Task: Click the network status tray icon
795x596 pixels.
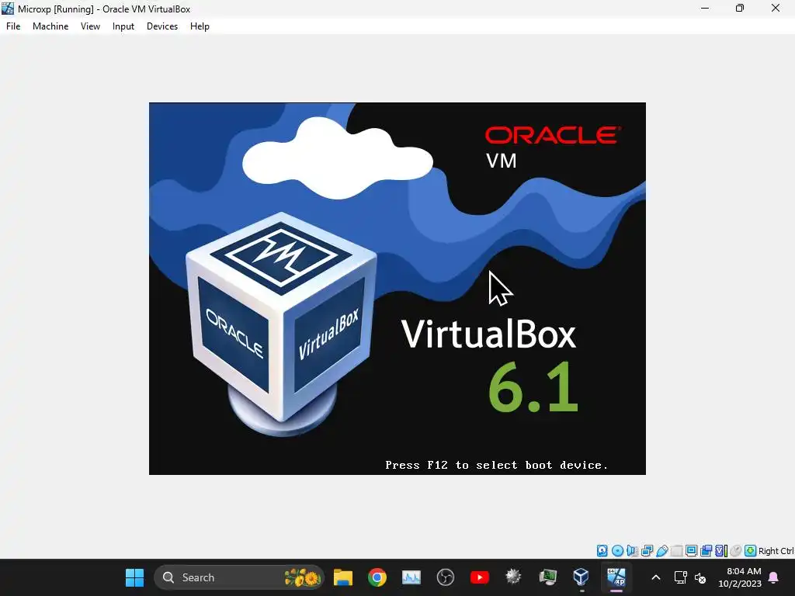Action: (x=680, y=577)
